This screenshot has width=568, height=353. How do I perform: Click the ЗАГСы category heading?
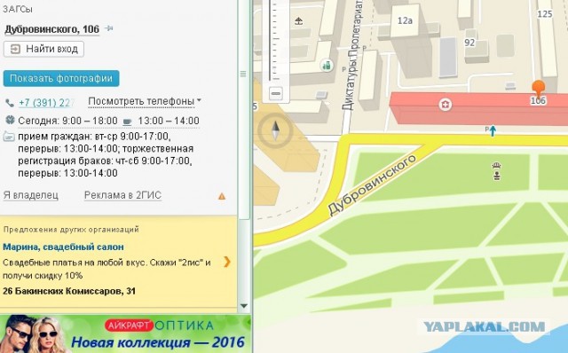point(18,9)
